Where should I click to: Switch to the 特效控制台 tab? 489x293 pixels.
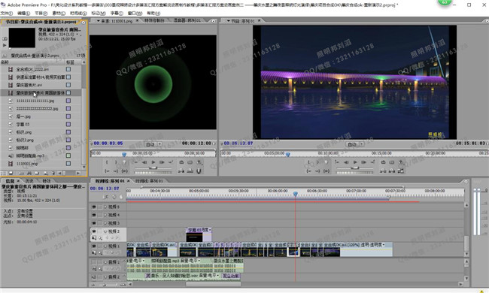154,20
